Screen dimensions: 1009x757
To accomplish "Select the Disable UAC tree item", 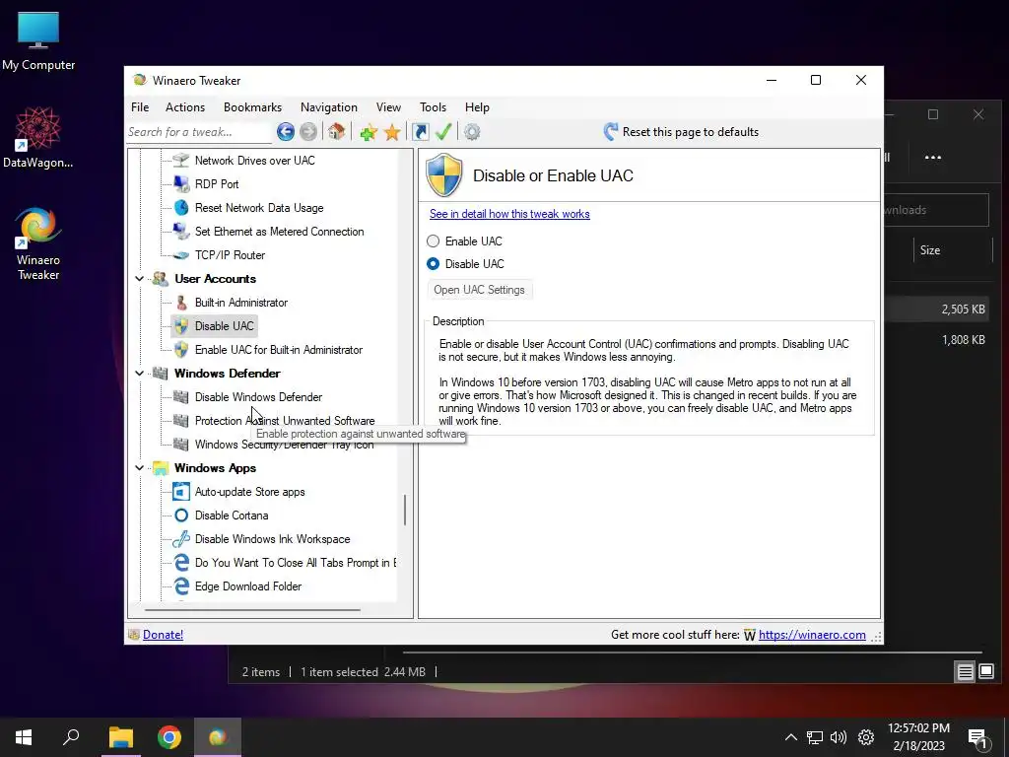I will tap(225, 326).
